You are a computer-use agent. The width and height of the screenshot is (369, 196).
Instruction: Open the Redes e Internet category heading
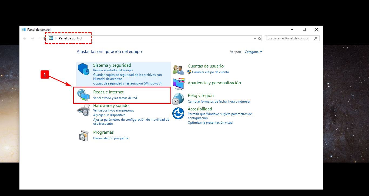point(108,92)
